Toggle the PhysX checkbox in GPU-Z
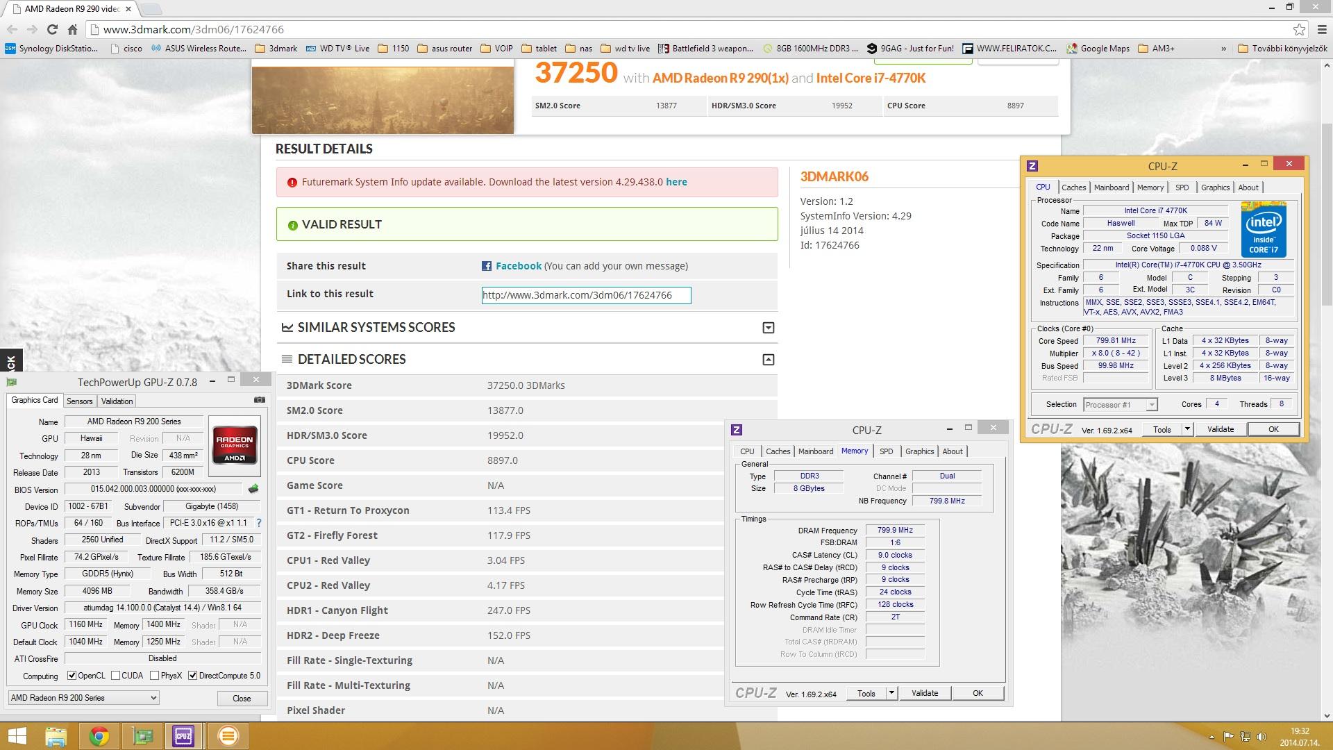 tap(154, 676)
